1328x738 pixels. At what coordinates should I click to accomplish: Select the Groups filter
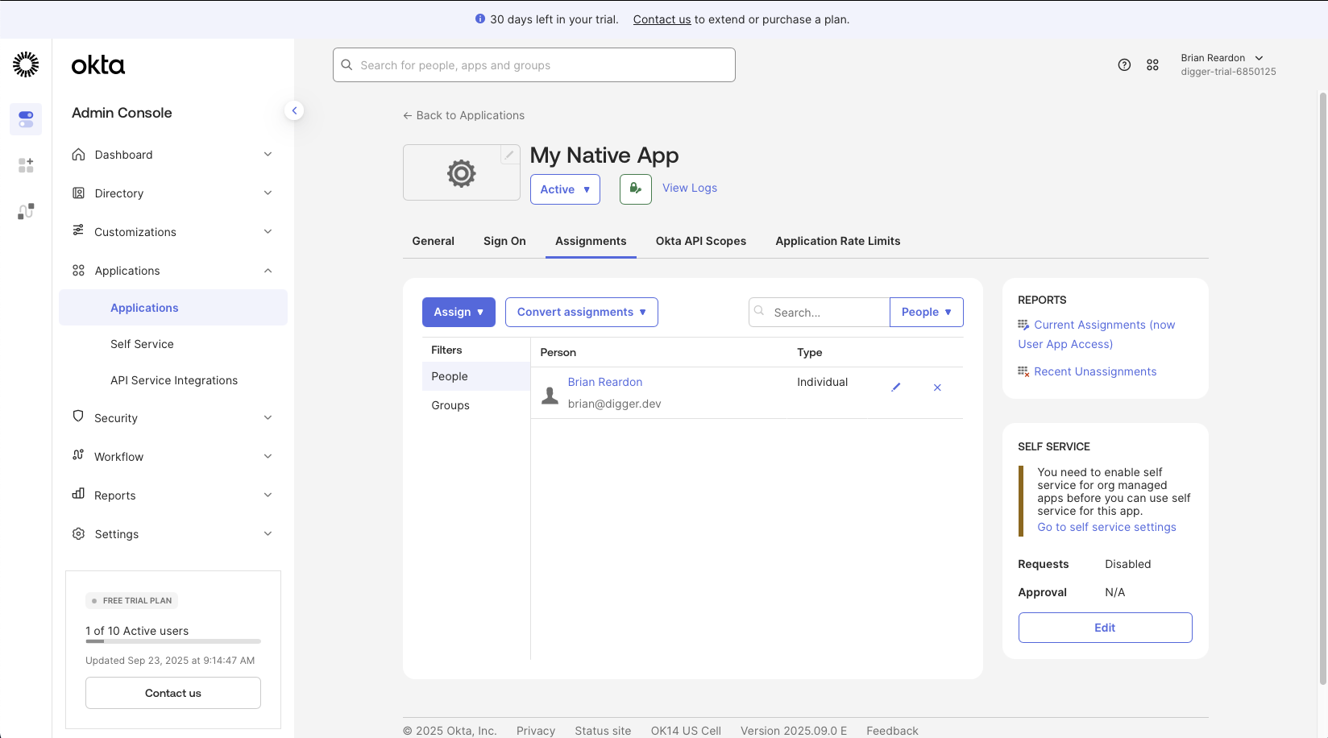(450, 405)
